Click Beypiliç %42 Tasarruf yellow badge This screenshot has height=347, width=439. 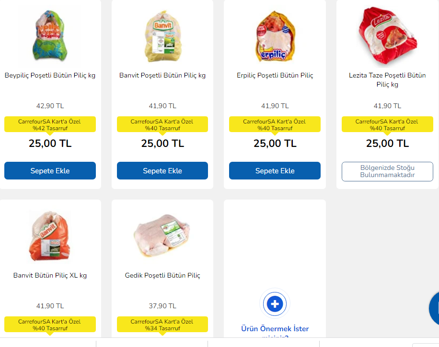pos(50,124)
